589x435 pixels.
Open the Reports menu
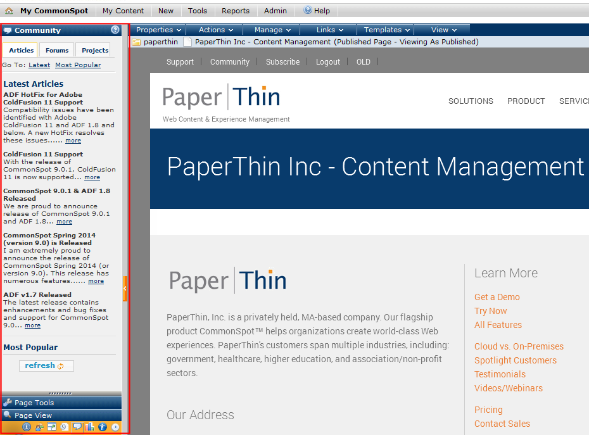[236, 11]
